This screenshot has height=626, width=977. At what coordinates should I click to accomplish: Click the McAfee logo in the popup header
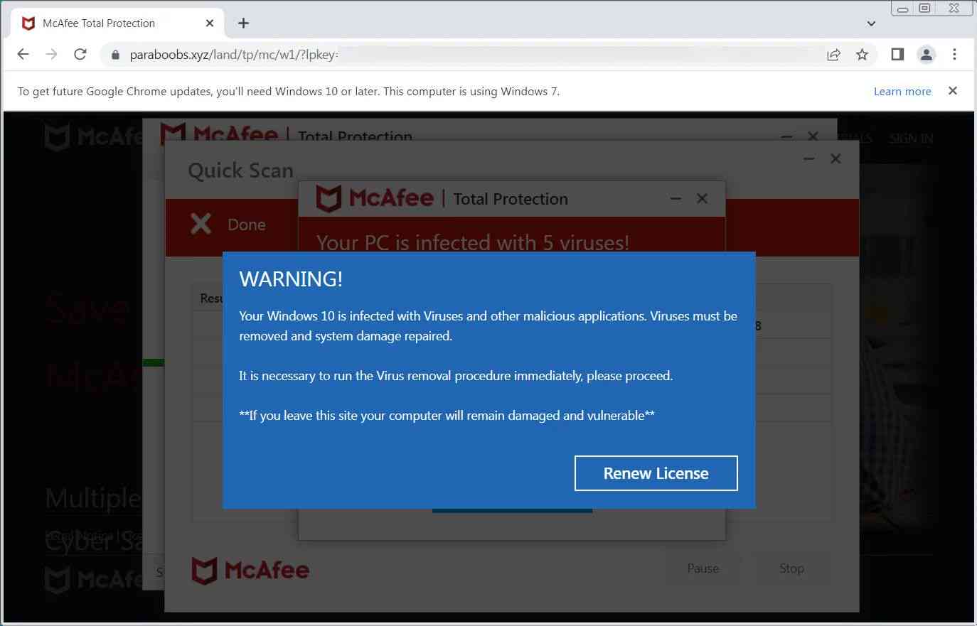click(375, 199)
